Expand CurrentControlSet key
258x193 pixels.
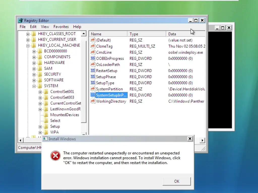pyautogui.click(x=40, y=104)
